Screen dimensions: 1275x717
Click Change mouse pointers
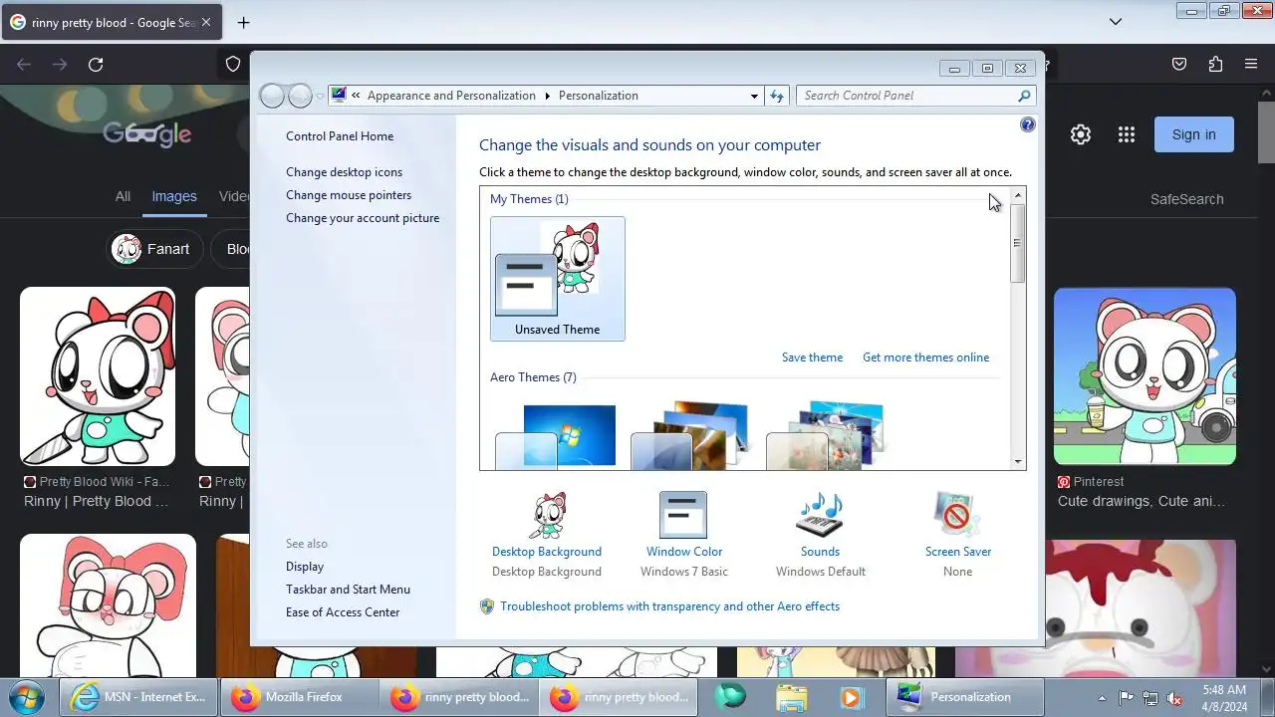tap(349, 195)
